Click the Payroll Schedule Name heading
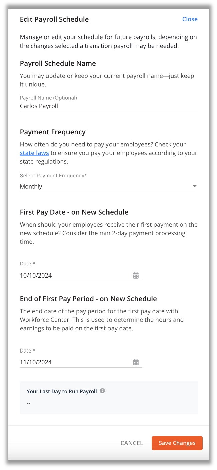Viewport: 217px width, 470px height. coord(58,63)
